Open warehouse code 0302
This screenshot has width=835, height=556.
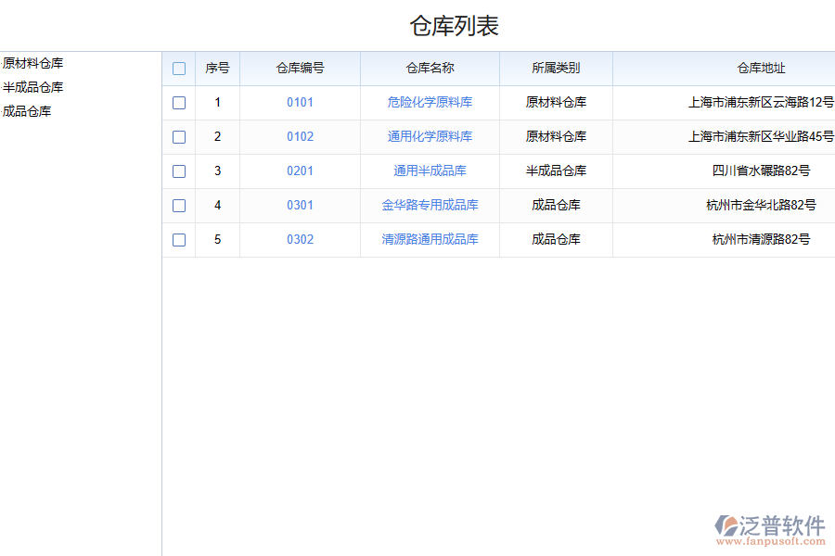coord(301,239)
